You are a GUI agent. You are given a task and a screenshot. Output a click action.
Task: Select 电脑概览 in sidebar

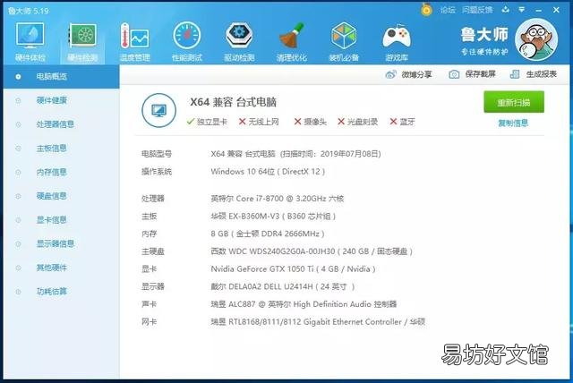[61, 77]
